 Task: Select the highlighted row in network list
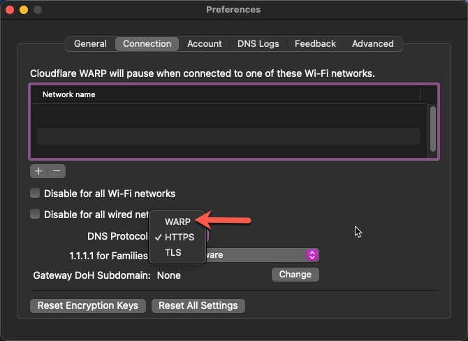(x=228, y=136)
